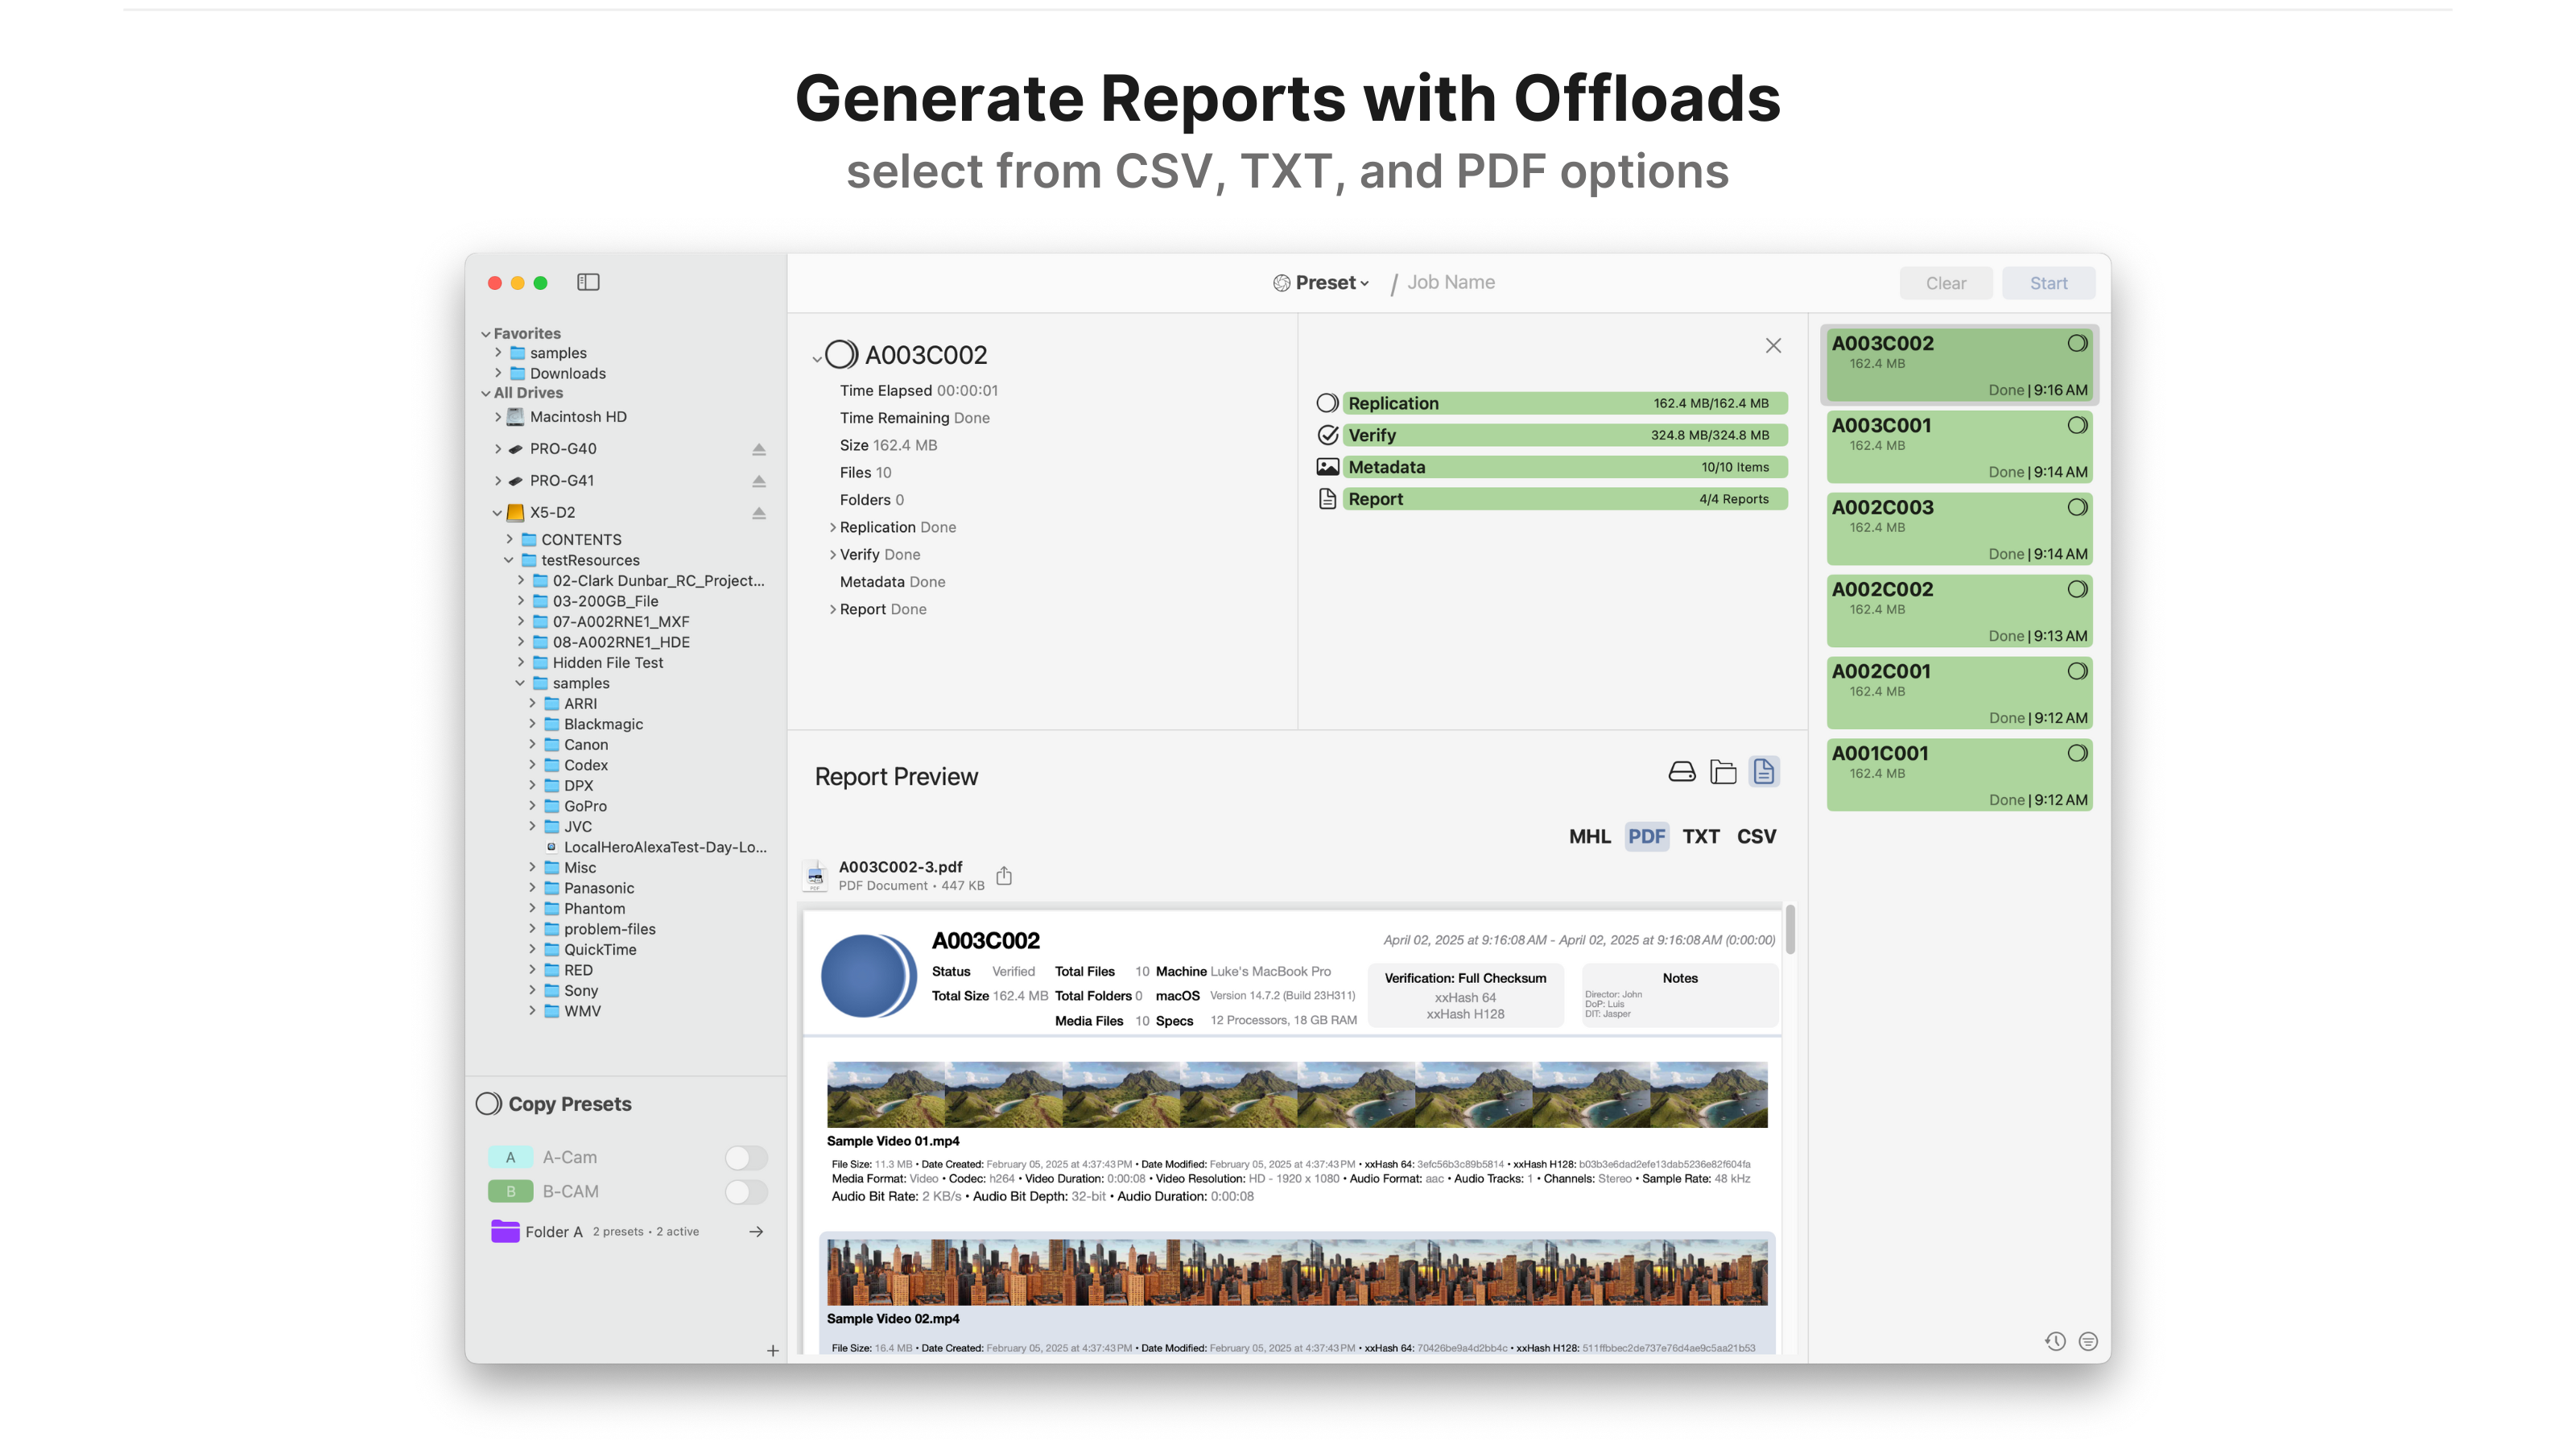Click the Start button
This screenshot has width=2576, height=1449.
[x=2047, y=282]
